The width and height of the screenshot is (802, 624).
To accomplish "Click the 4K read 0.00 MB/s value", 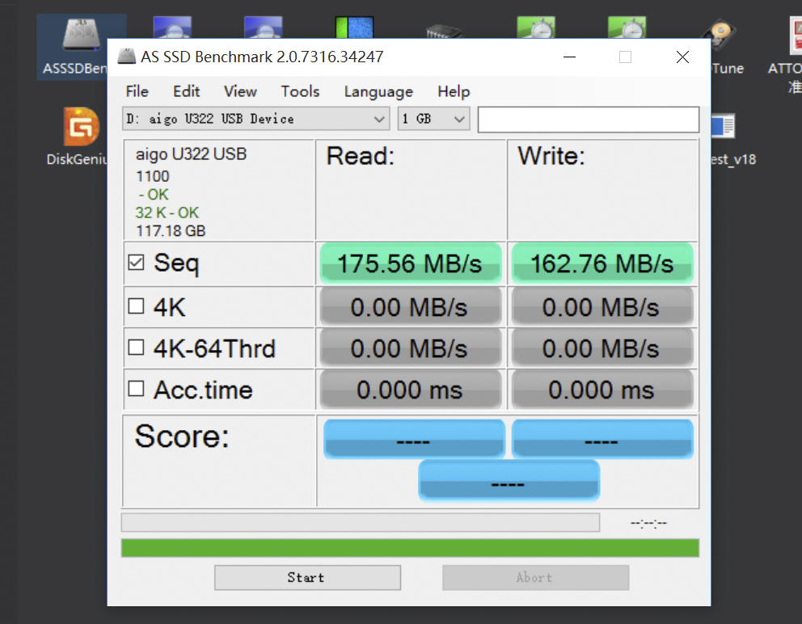I will (x=410, y=307).
